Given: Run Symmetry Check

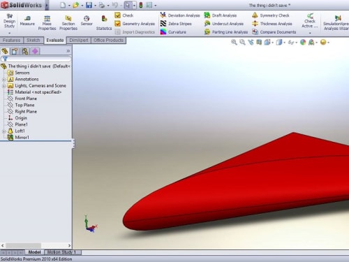Looking at the screenshot, I should click(271, 15).
